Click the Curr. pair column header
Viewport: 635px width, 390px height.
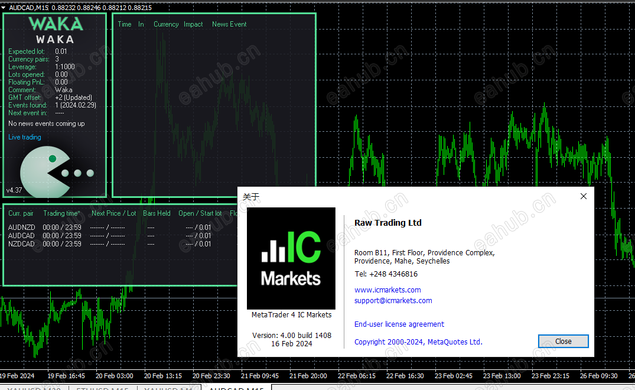click(21, 213)
